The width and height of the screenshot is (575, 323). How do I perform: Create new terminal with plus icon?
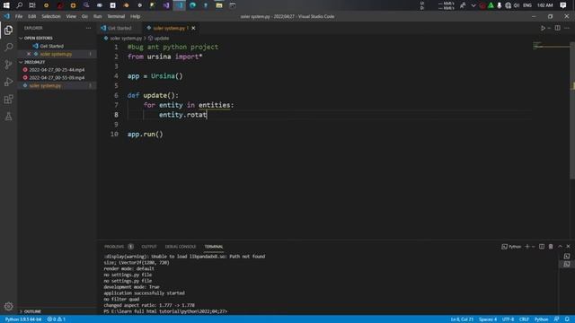click(527, 247)
